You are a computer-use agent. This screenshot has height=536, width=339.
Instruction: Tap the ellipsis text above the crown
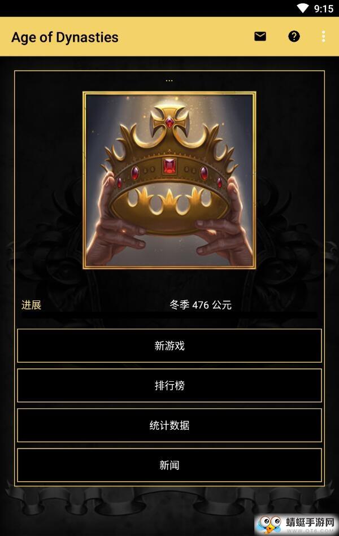[169, 81]
